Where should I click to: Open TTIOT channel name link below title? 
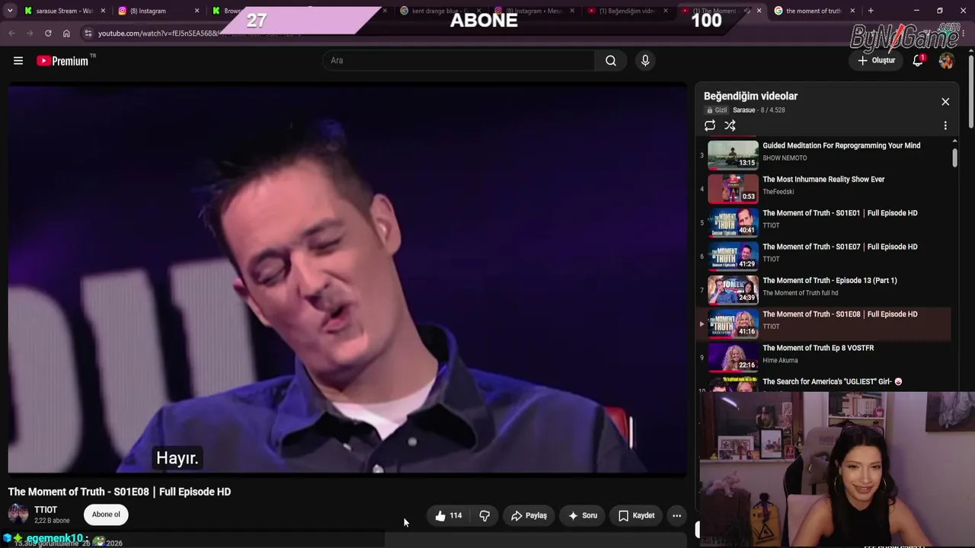coord(46,510)
